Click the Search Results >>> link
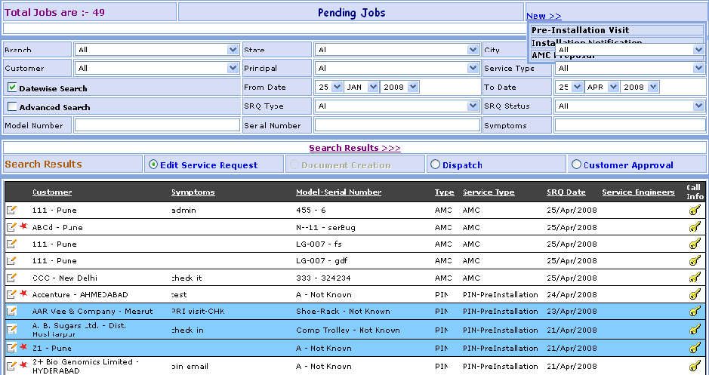This screenshot has width=709, height=375. (355, 148)
